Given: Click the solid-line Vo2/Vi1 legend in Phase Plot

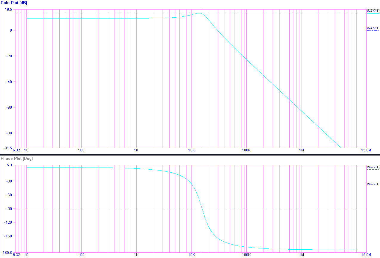Looking at the screenshot, I should click(373, 167).
